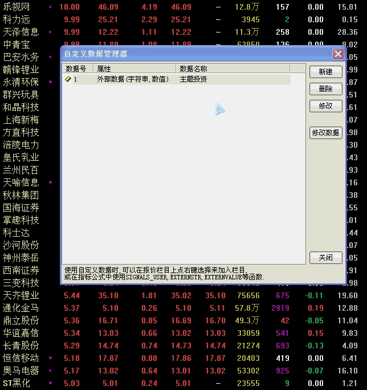Click 通化金马 volume 57.8万
The width and height of the screenshot is (367, 390).
pyautogui.click(x=247, y=308)
